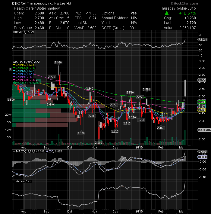Click the CTIC ticker symbol in the title
This screenshot has width=211, height=214.
point(16,4)
